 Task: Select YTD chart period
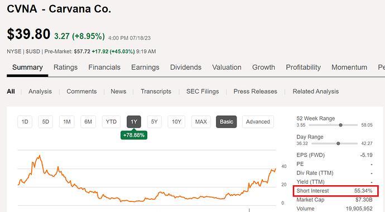click(111, 122)
